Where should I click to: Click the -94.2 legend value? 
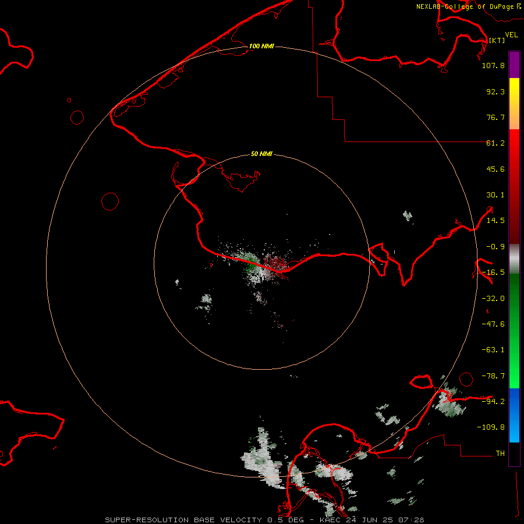(493, 401)
